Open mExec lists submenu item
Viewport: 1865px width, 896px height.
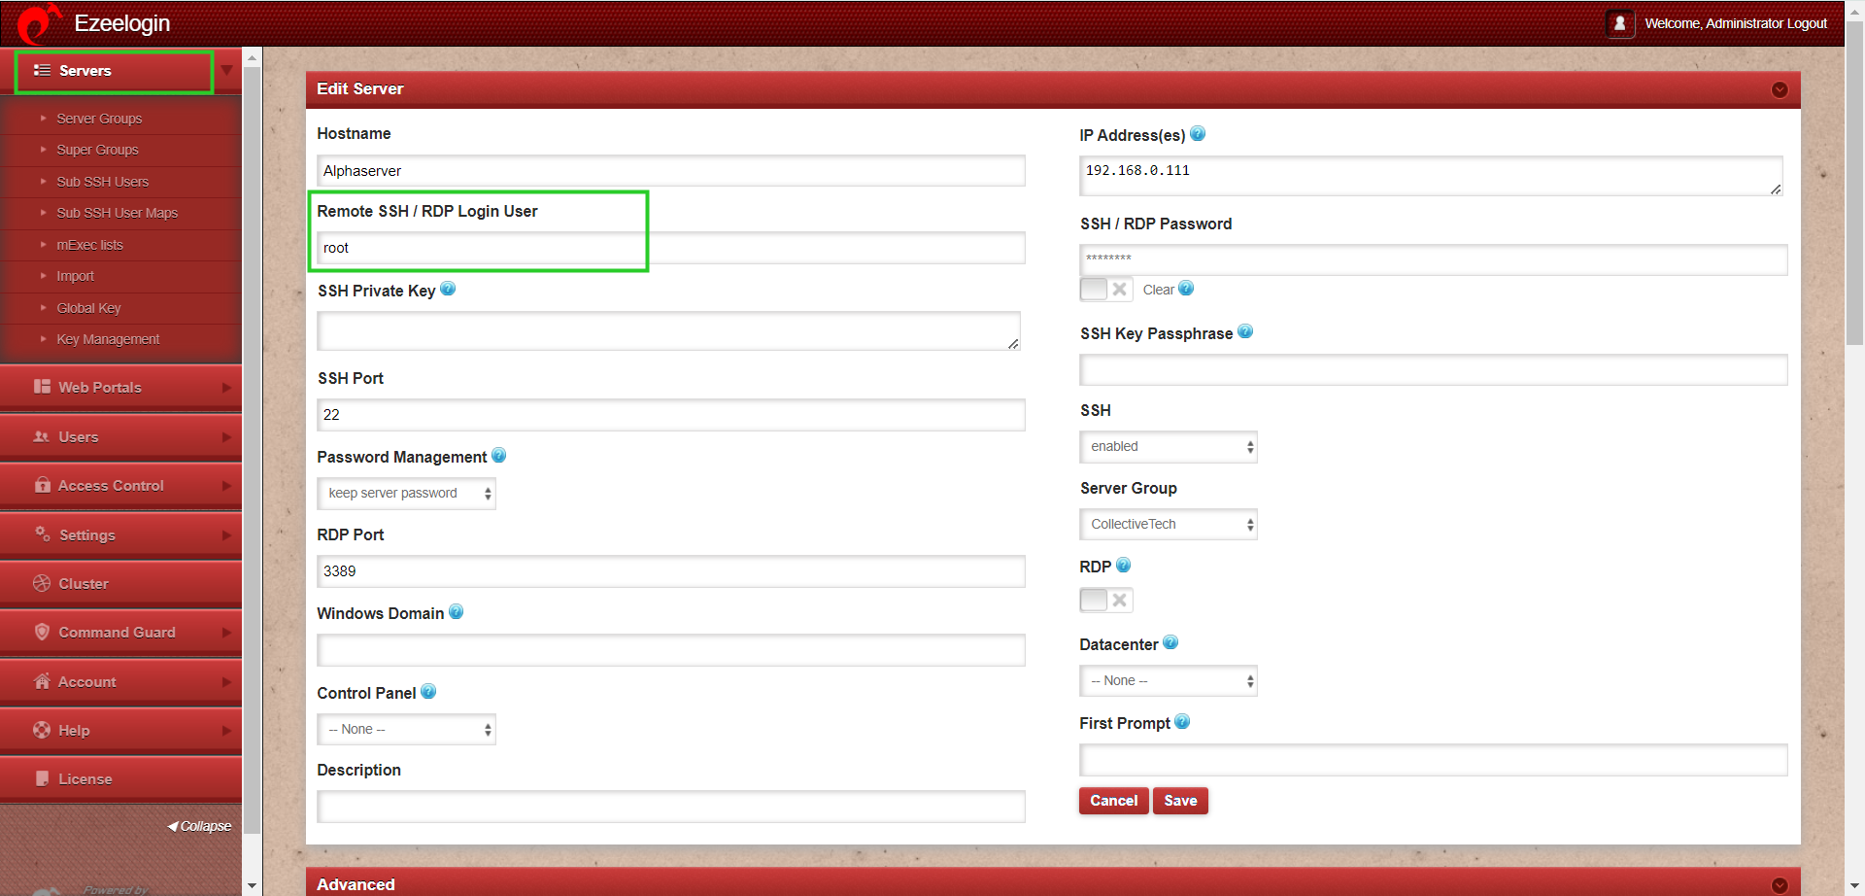(x=89, y=245)
